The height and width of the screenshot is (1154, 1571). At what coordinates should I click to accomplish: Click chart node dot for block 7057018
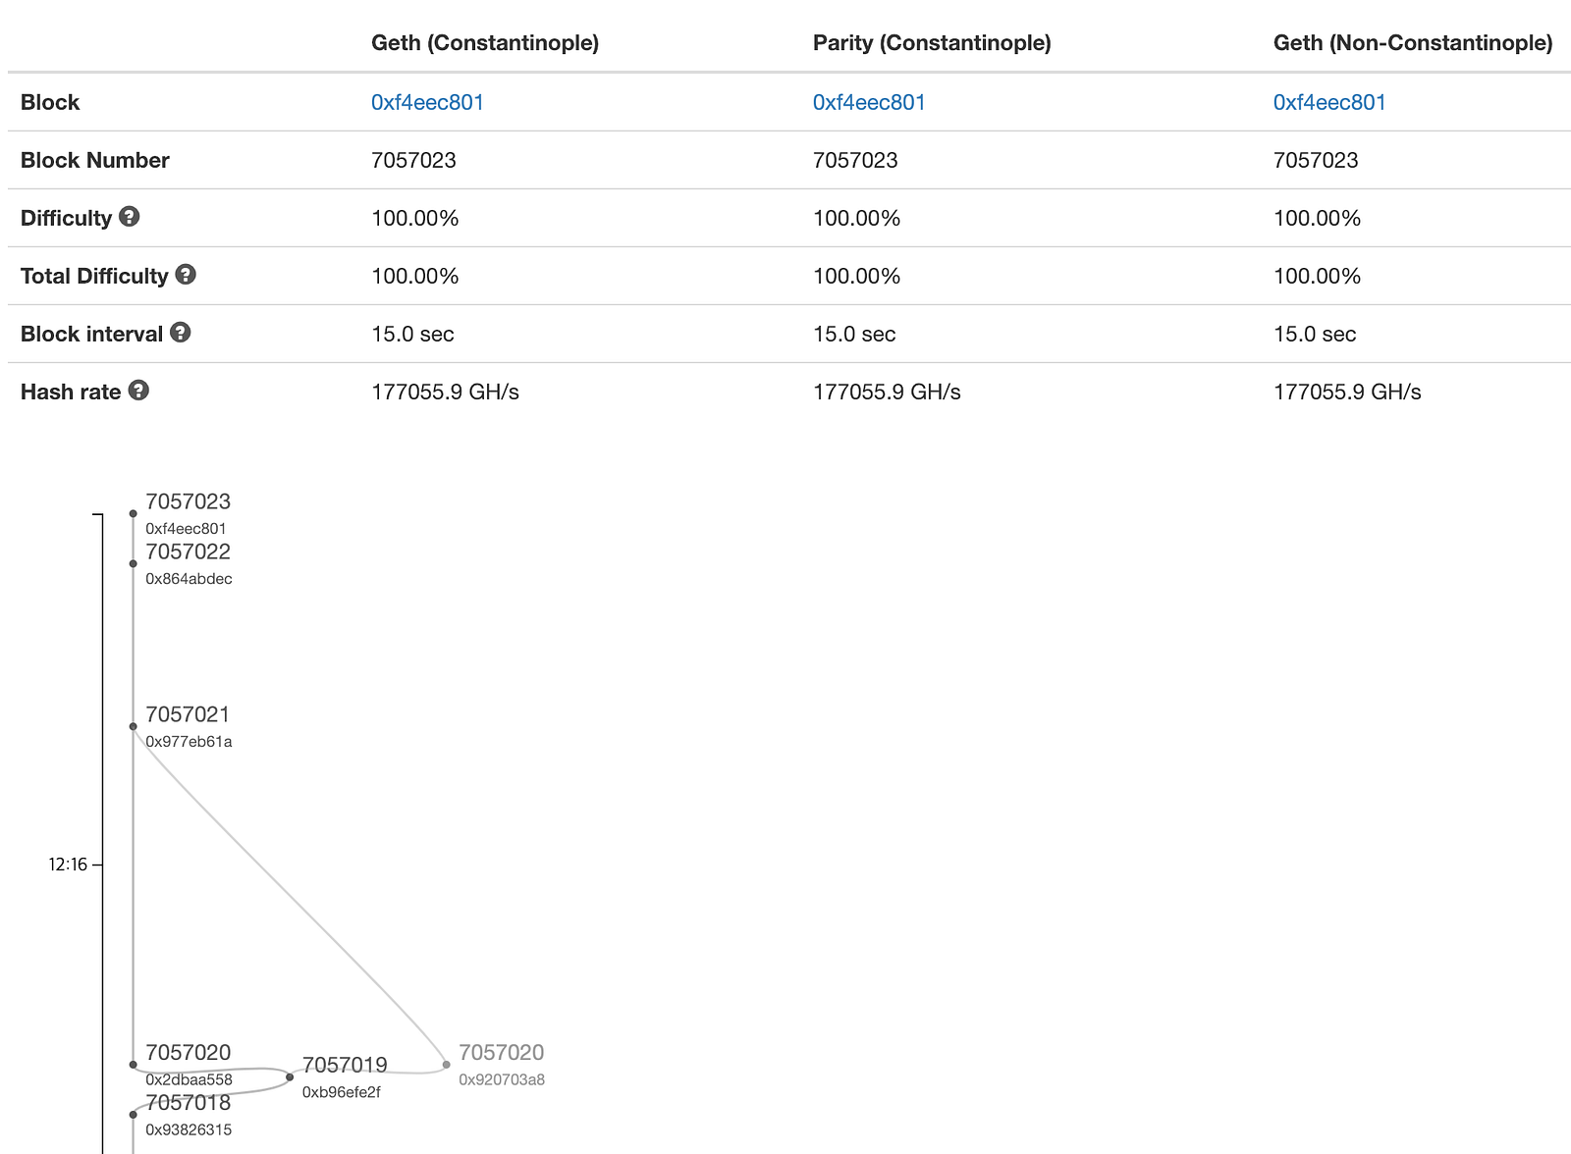(134, 1115)
